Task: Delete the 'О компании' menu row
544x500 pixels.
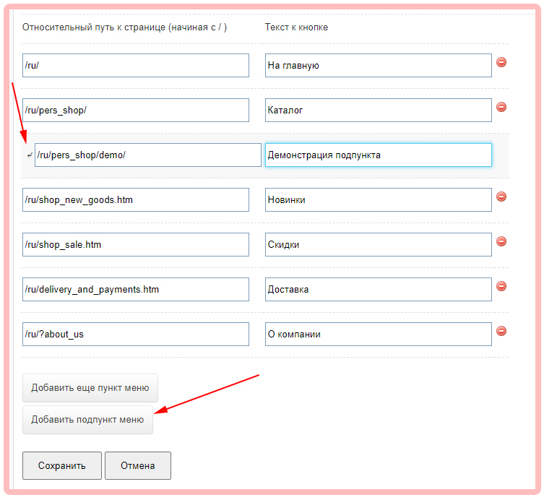Action: pyautogui.click(x=501, y=331)
